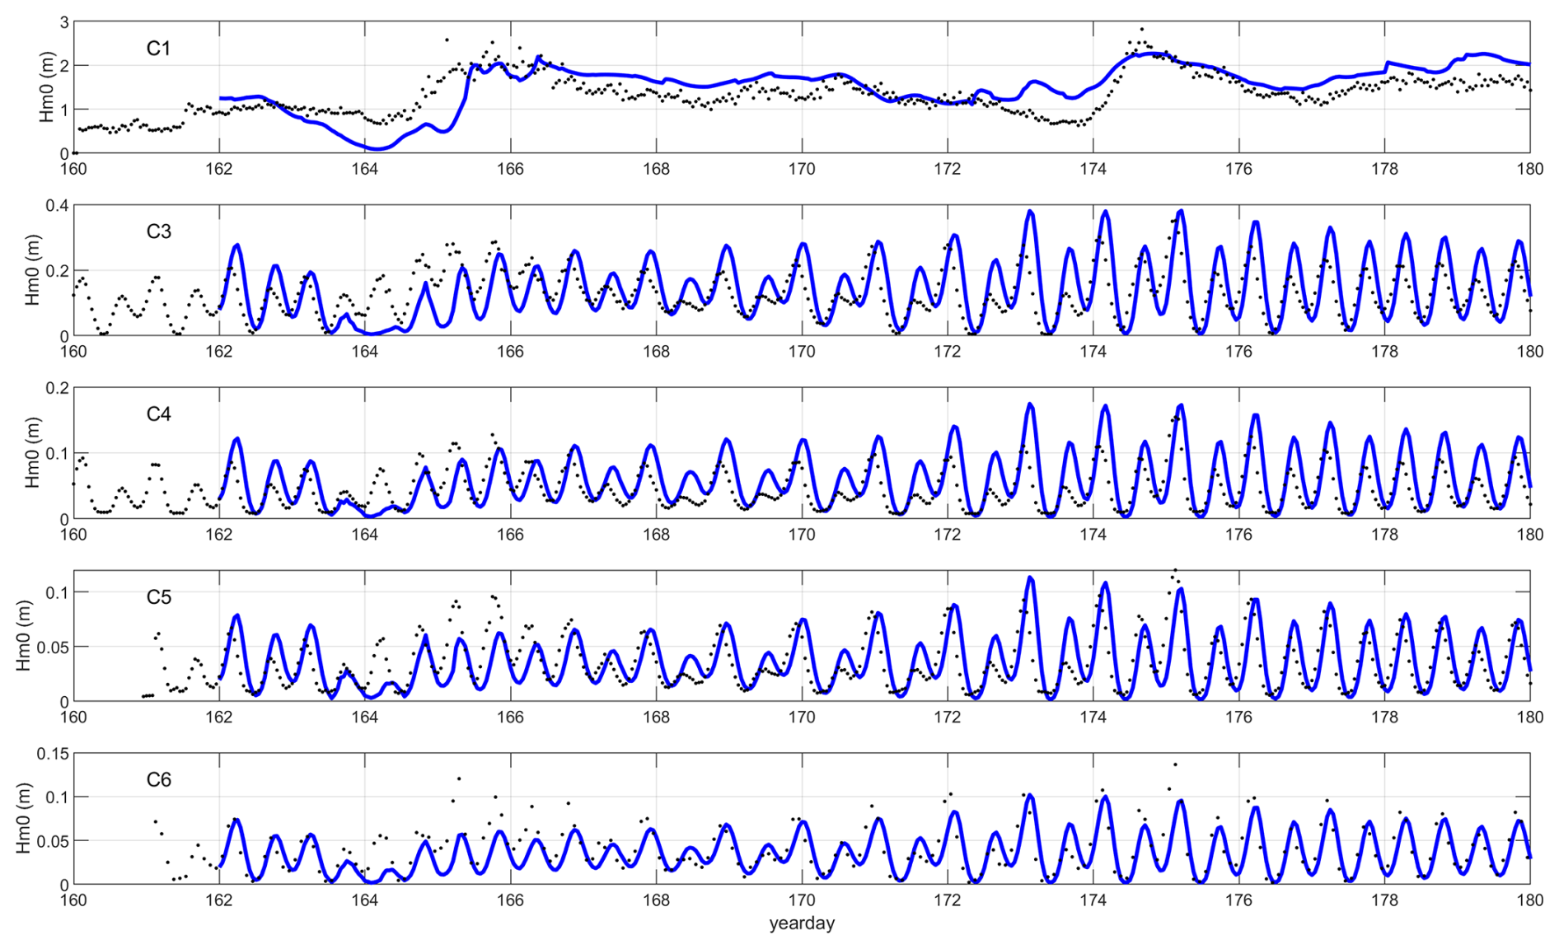Click the yearday x-axis title
Screen dimensions: 1559x949
pyautogui.click(x=802, y=923)
